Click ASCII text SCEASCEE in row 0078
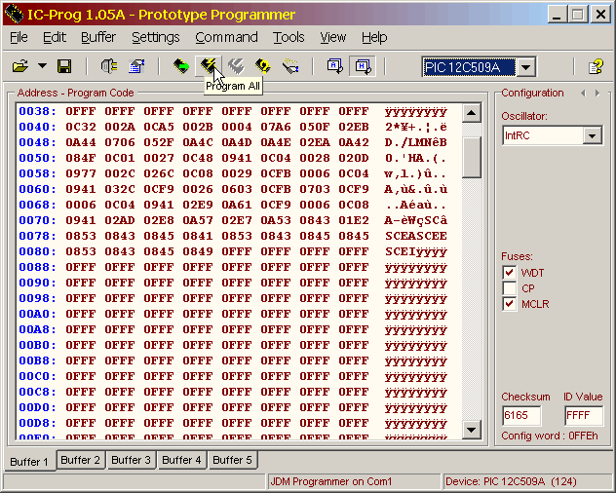 (x=416, y=236)
